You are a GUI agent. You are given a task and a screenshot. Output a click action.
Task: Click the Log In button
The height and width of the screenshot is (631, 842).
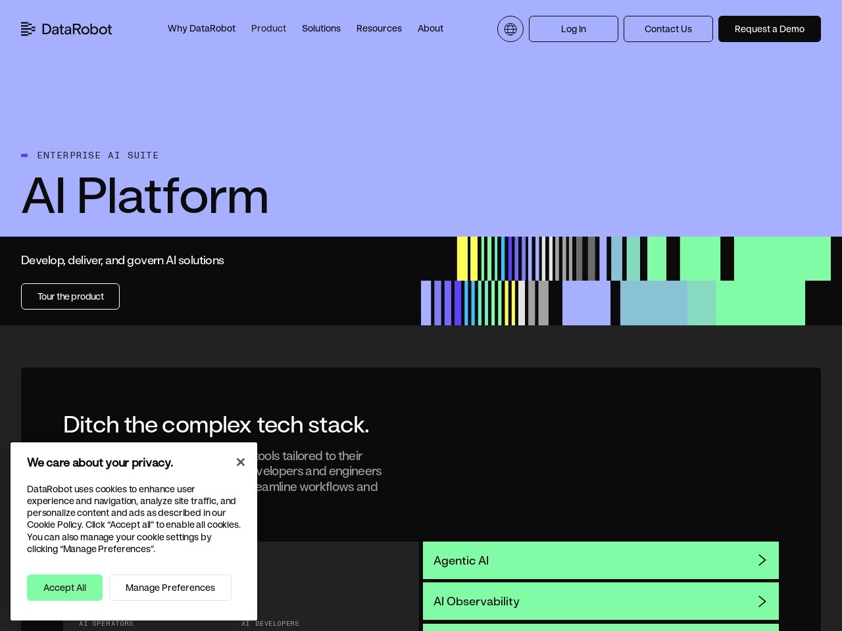[574, 29]
